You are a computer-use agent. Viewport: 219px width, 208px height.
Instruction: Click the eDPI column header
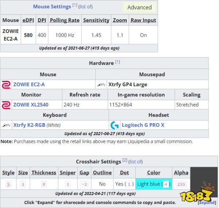point(28,20)
